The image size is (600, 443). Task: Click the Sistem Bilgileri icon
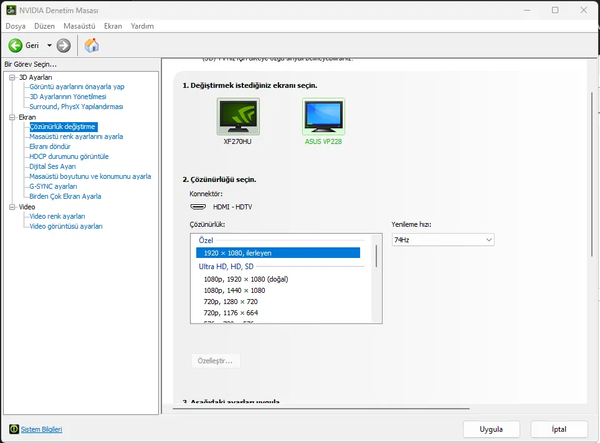14,429
